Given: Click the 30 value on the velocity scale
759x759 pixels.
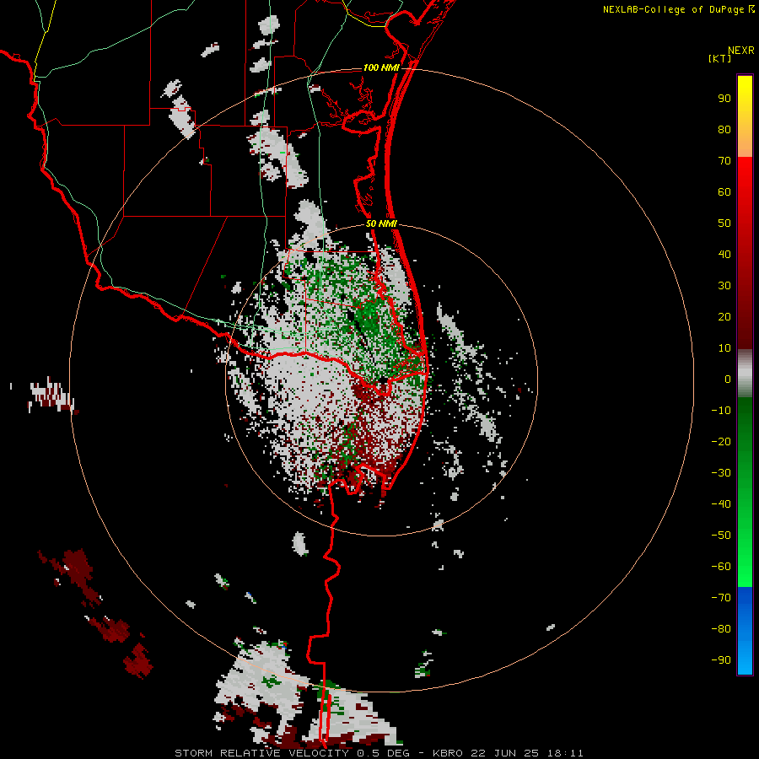Looking at the screenshot, I should [724, 286].
